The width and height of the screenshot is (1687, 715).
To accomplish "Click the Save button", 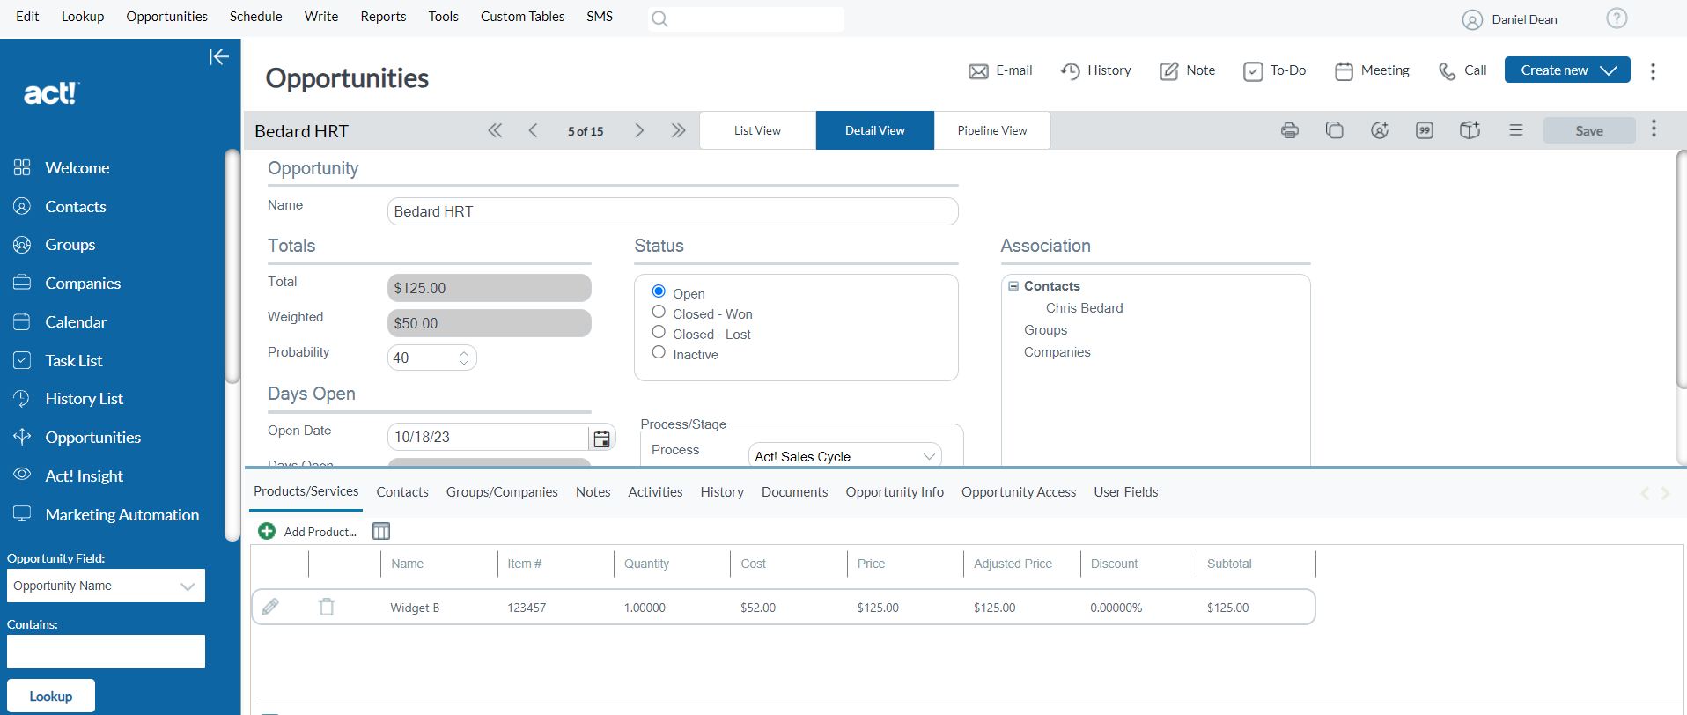I will (x=1589, y=130).
